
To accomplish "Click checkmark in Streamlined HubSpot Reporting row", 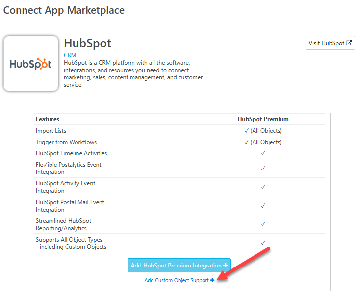I will (263, 224).
